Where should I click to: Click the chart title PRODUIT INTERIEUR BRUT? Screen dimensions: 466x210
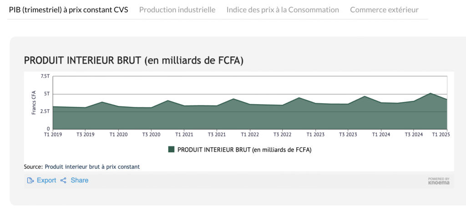[x=134, y=60]
